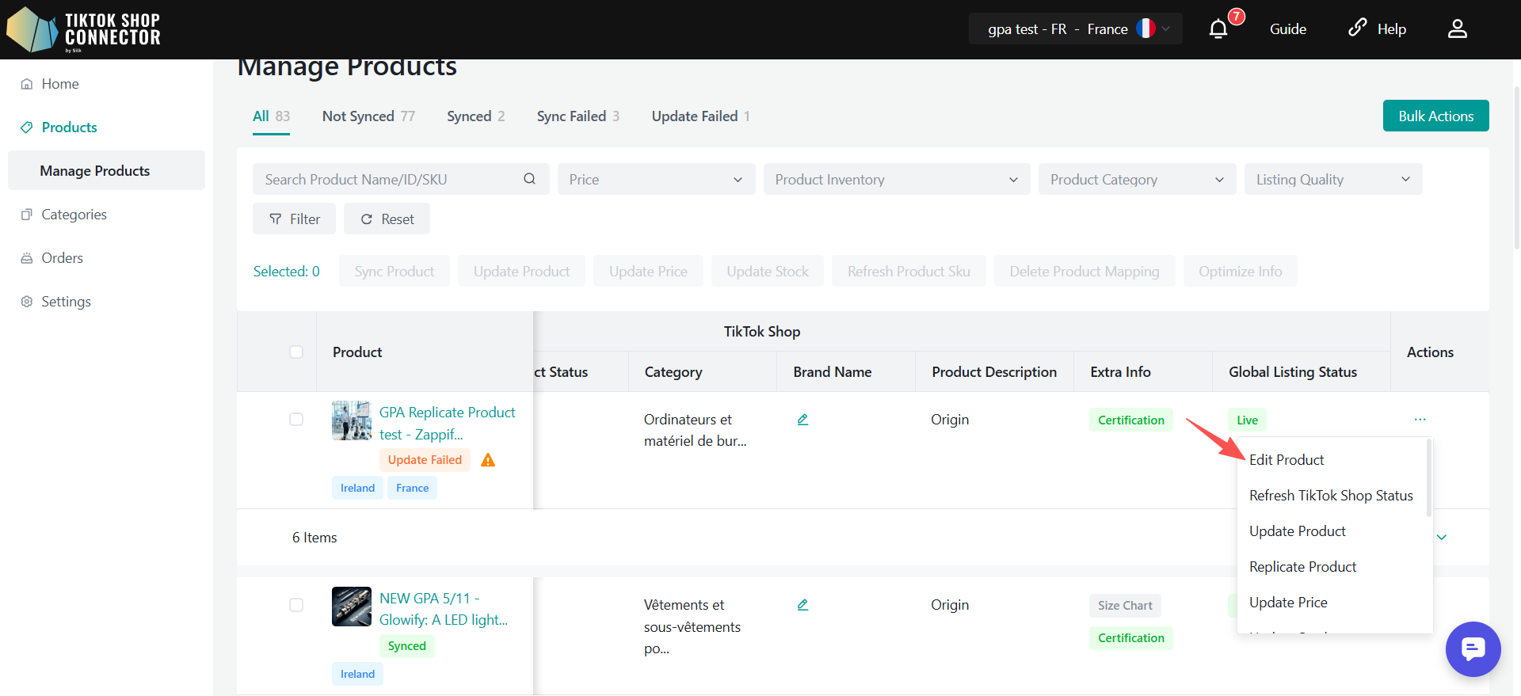Select all products with header checkbox
Image resolution: width=1521 pixels, height=696 pixels.
[296, 352]
